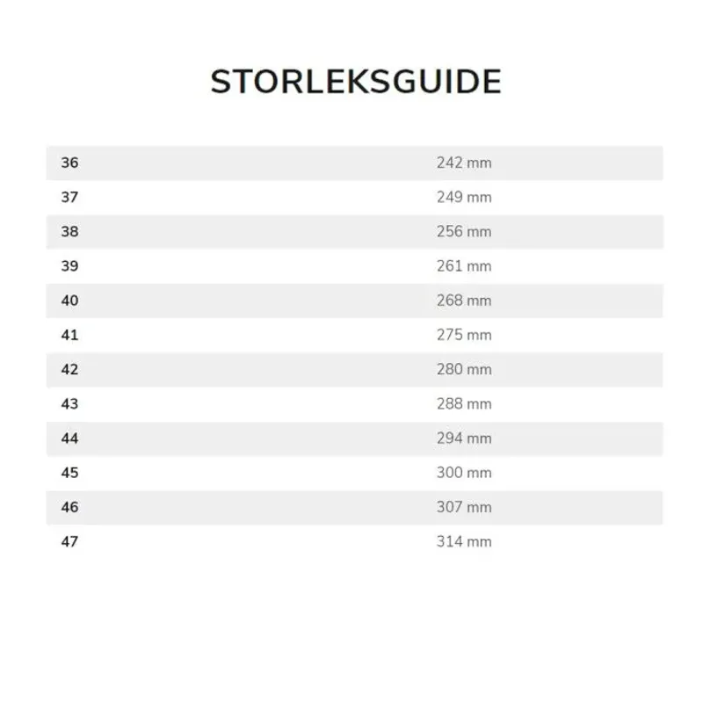Select the size 41 row label
The width and height of the screenshot is (703, 703).
69,335
